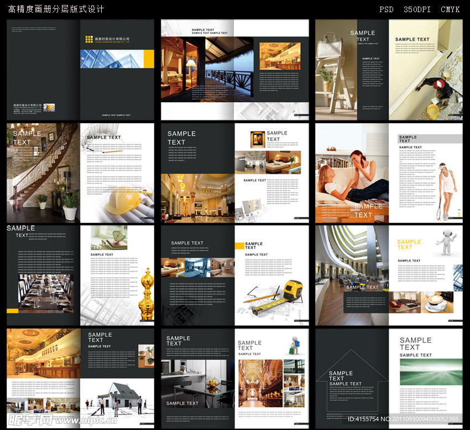The width and height of the screenshot is (470, 430).
Task: Click the Chinese title text at top left
Action: [56, 9]
